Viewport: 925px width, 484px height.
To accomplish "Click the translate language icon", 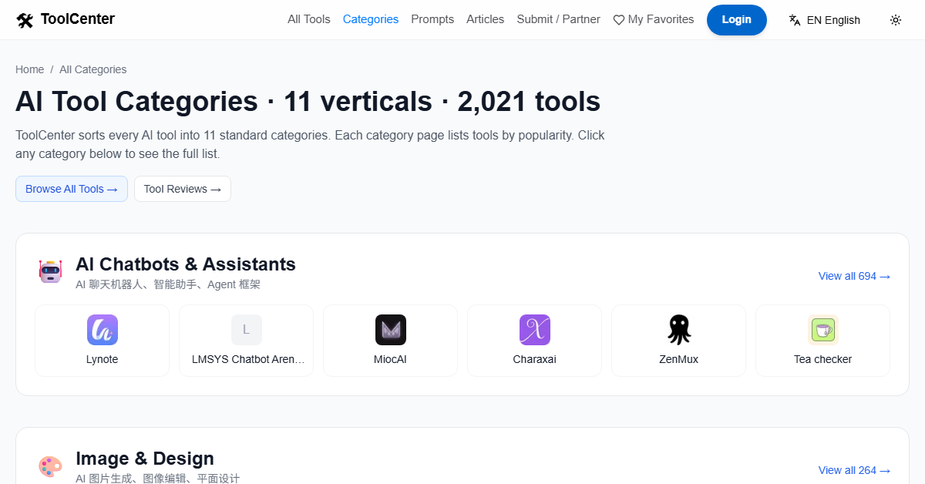I will [795, 20].
